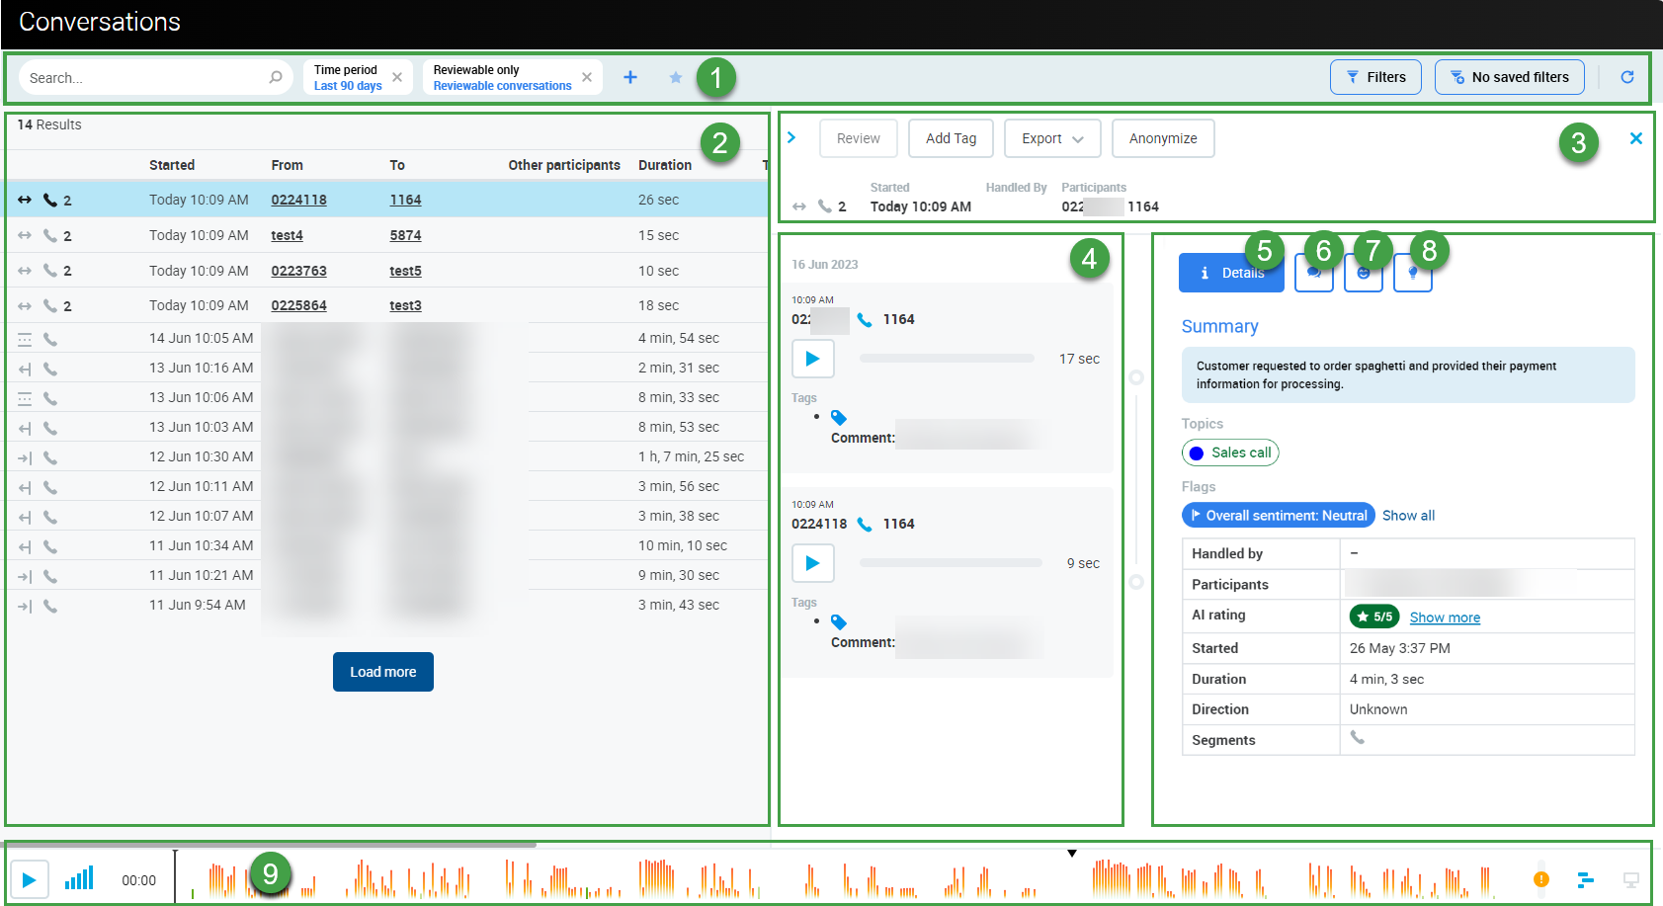Play the 9 sec call segment
This screenshot has height=906, width=1663.
point(812,563)
